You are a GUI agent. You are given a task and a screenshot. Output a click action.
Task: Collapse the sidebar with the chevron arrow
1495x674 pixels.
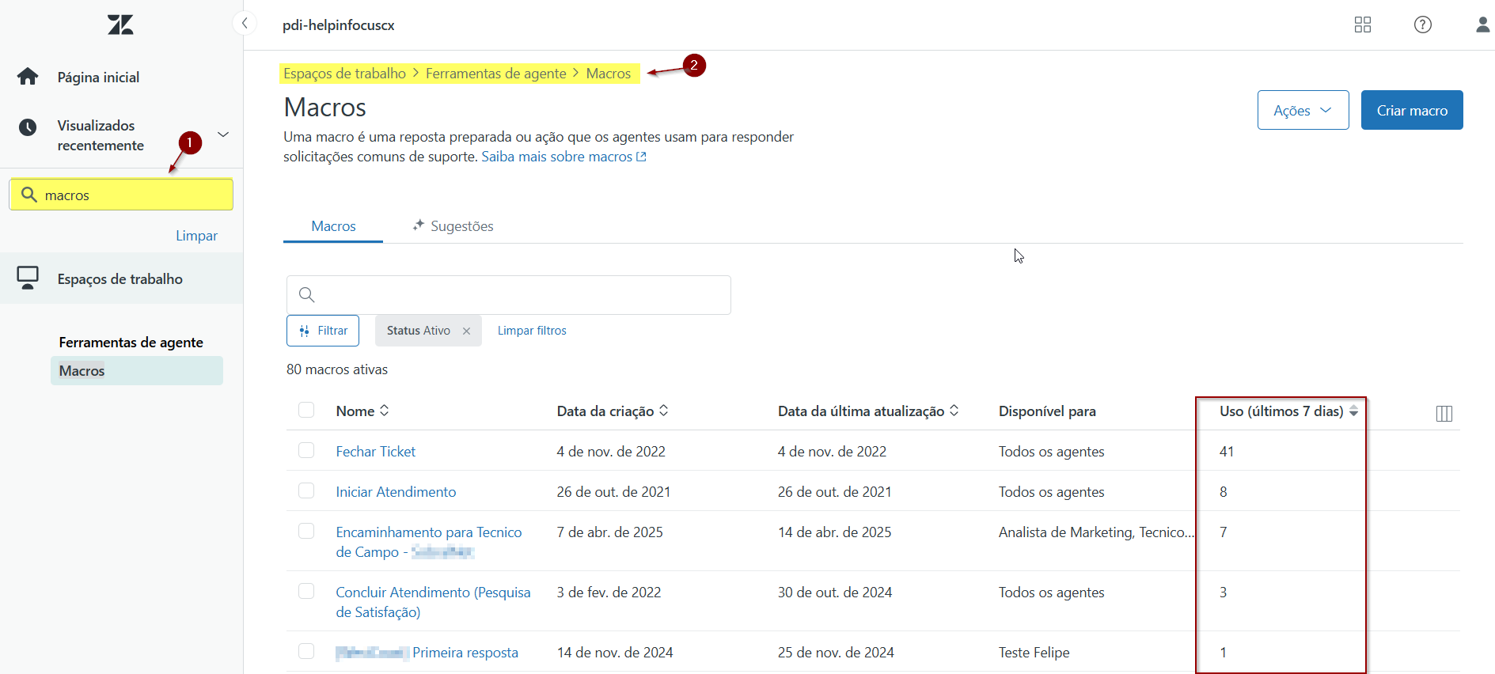tap(245, 23)
